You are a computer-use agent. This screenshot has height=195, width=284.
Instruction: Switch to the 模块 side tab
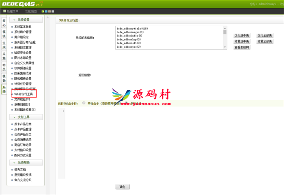pyautogui.click(x=4, y=33)
